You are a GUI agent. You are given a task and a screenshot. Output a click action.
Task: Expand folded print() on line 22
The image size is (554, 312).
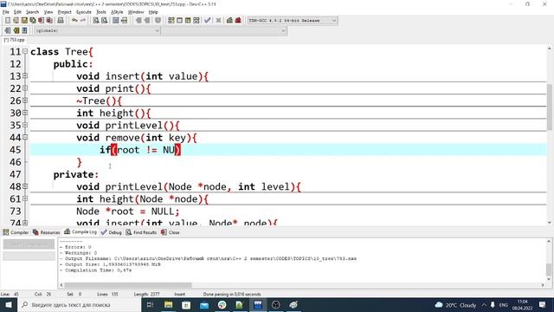(25, 88)
